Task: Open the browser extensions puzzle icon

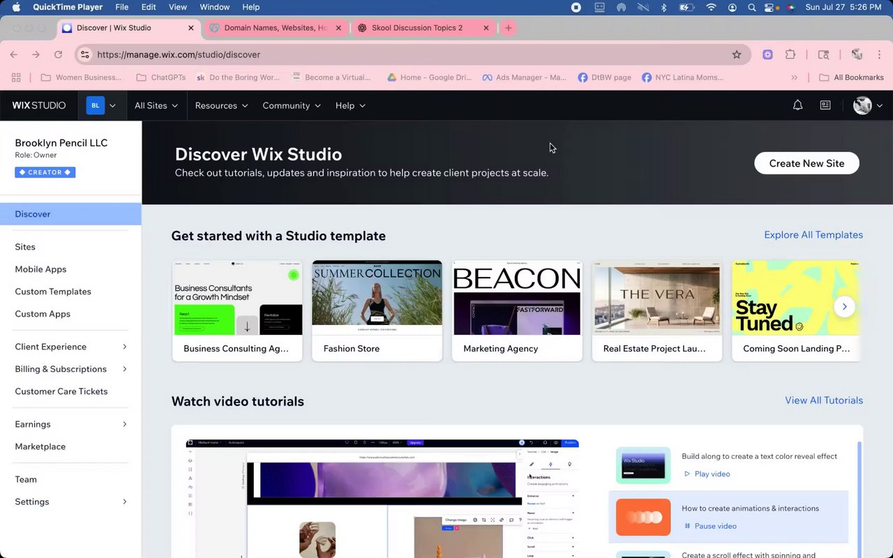Action: click(790, 54)
